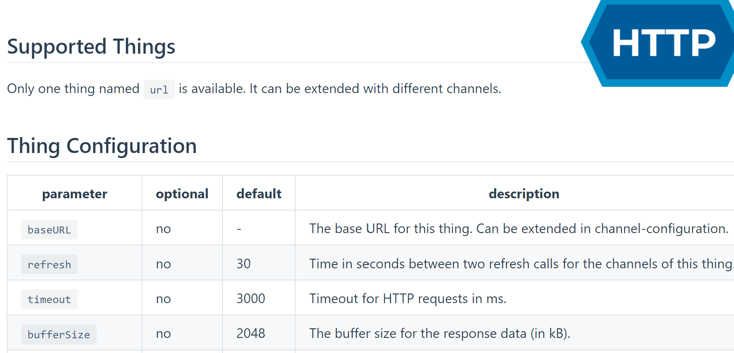Click the bufferSize description text
The width and height of the screenshot is (734, 353).
[x=440, y=333]
